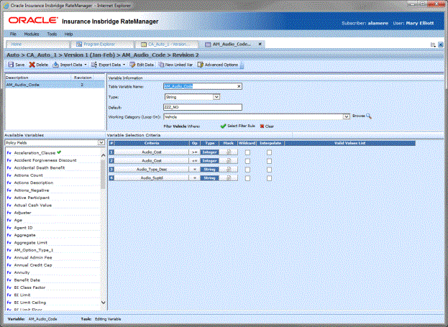Click the fv icon beside Actions Count
This screenshot has height=327, width=448.
tap(9, 175)
